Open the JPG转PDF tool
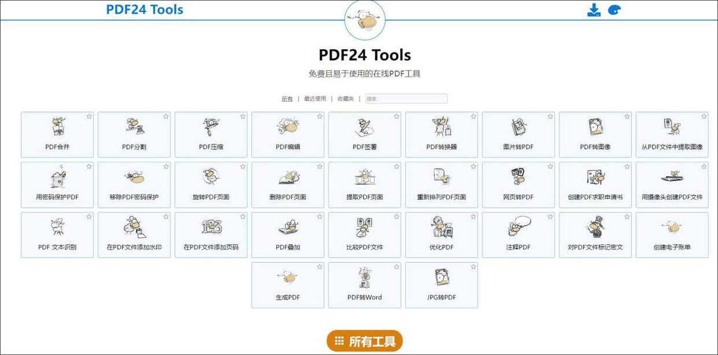Viewport: 718px width, 355px height. point(442,285)
